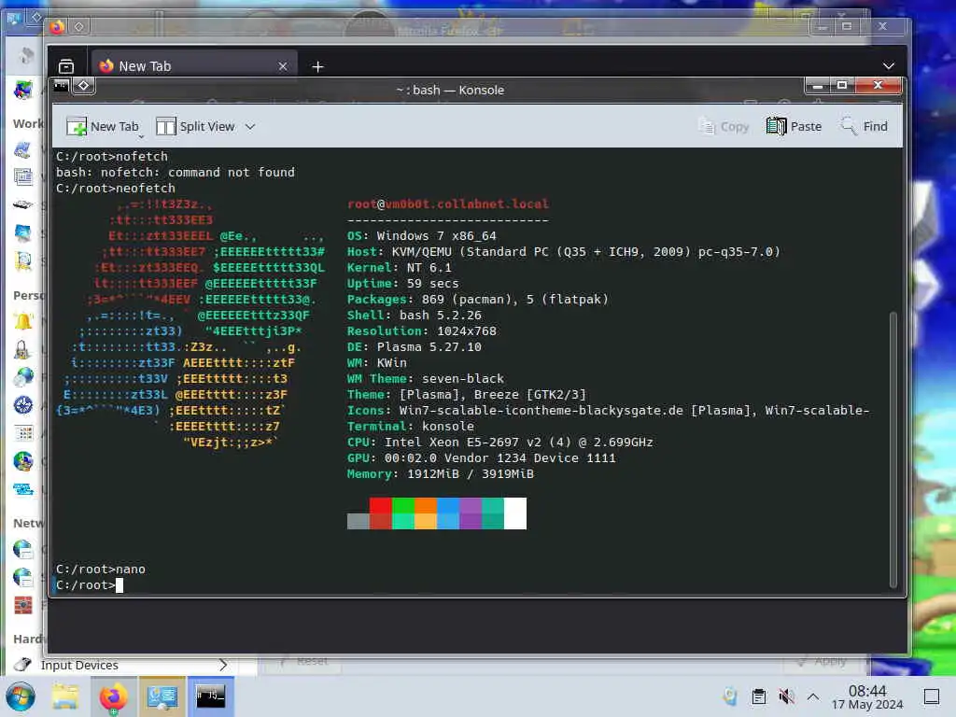Image resolution: width=956 pixels, height=717 pixels.
Task: Click the Reset button in System Settings
Action: click(x=304, y=662)
